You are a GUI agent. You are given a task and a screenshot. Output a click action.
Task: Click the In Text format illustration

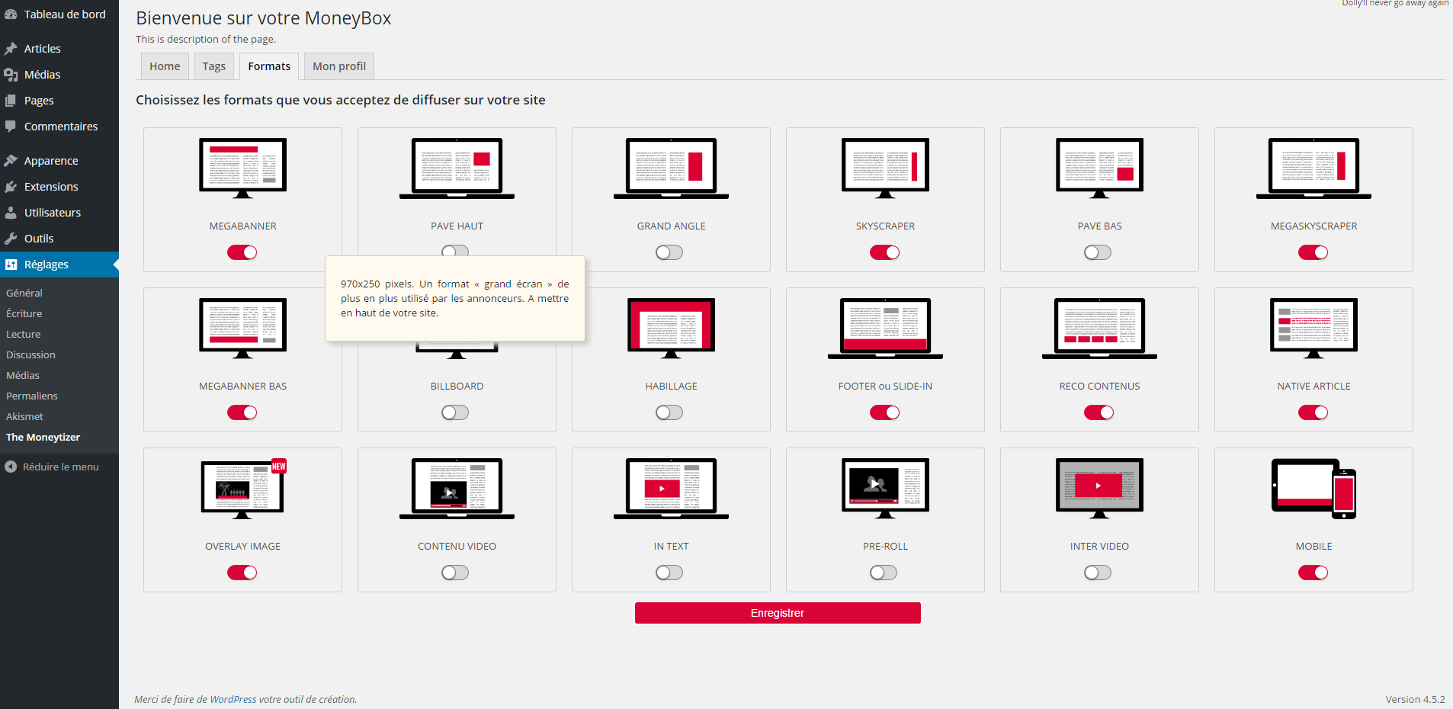click(x=672, y=489)
